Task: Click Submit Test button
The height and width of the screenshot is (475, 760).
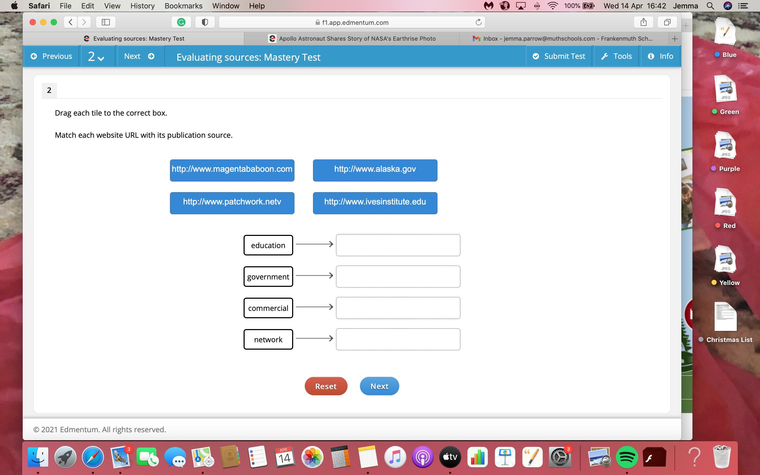Action: pyautogui.click(x=559, y=56)
